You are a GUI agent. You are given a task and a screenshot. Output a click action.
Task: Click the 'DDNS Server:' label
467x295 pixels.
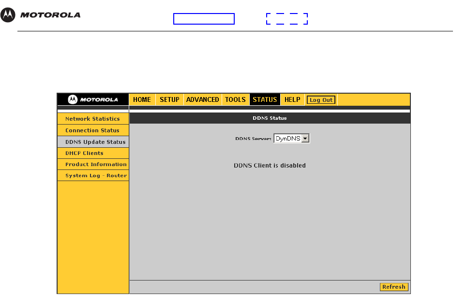(x=253, y=139)
